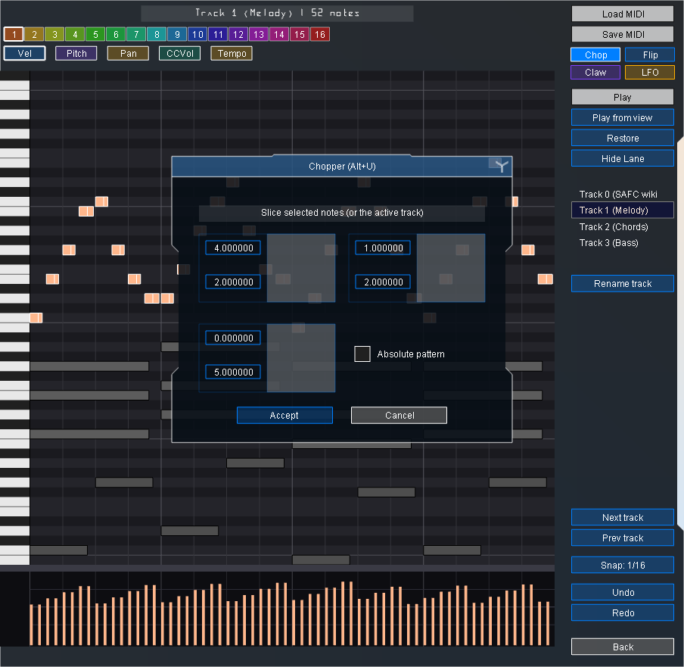Image resolution: width=684 pixels, height=667 pixels.
Task: Click Rename track button
Action: click(623, 283)
